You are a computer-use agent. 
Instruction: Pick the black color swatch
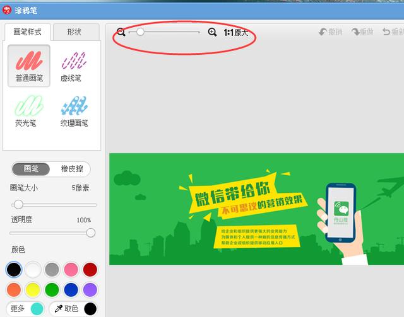pos(14,270)
